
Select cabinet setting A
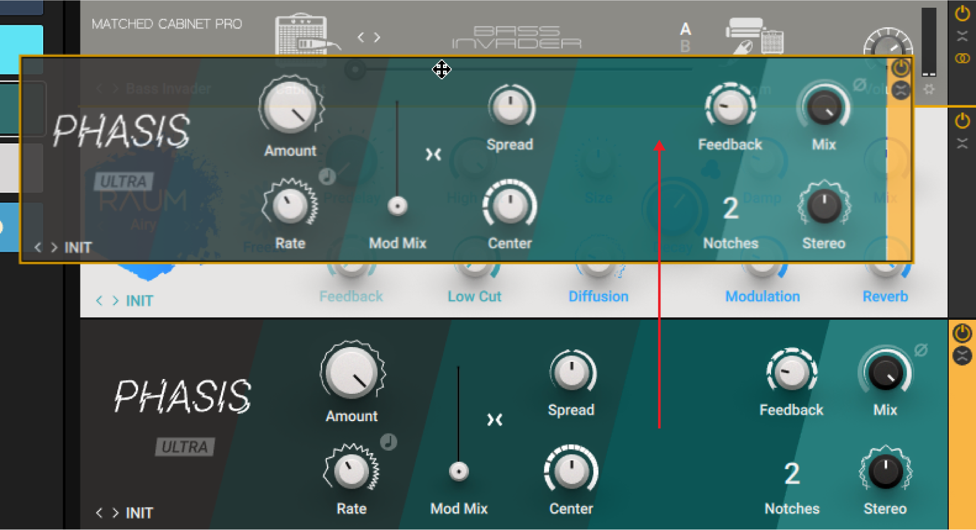click(x=685, y=29)
